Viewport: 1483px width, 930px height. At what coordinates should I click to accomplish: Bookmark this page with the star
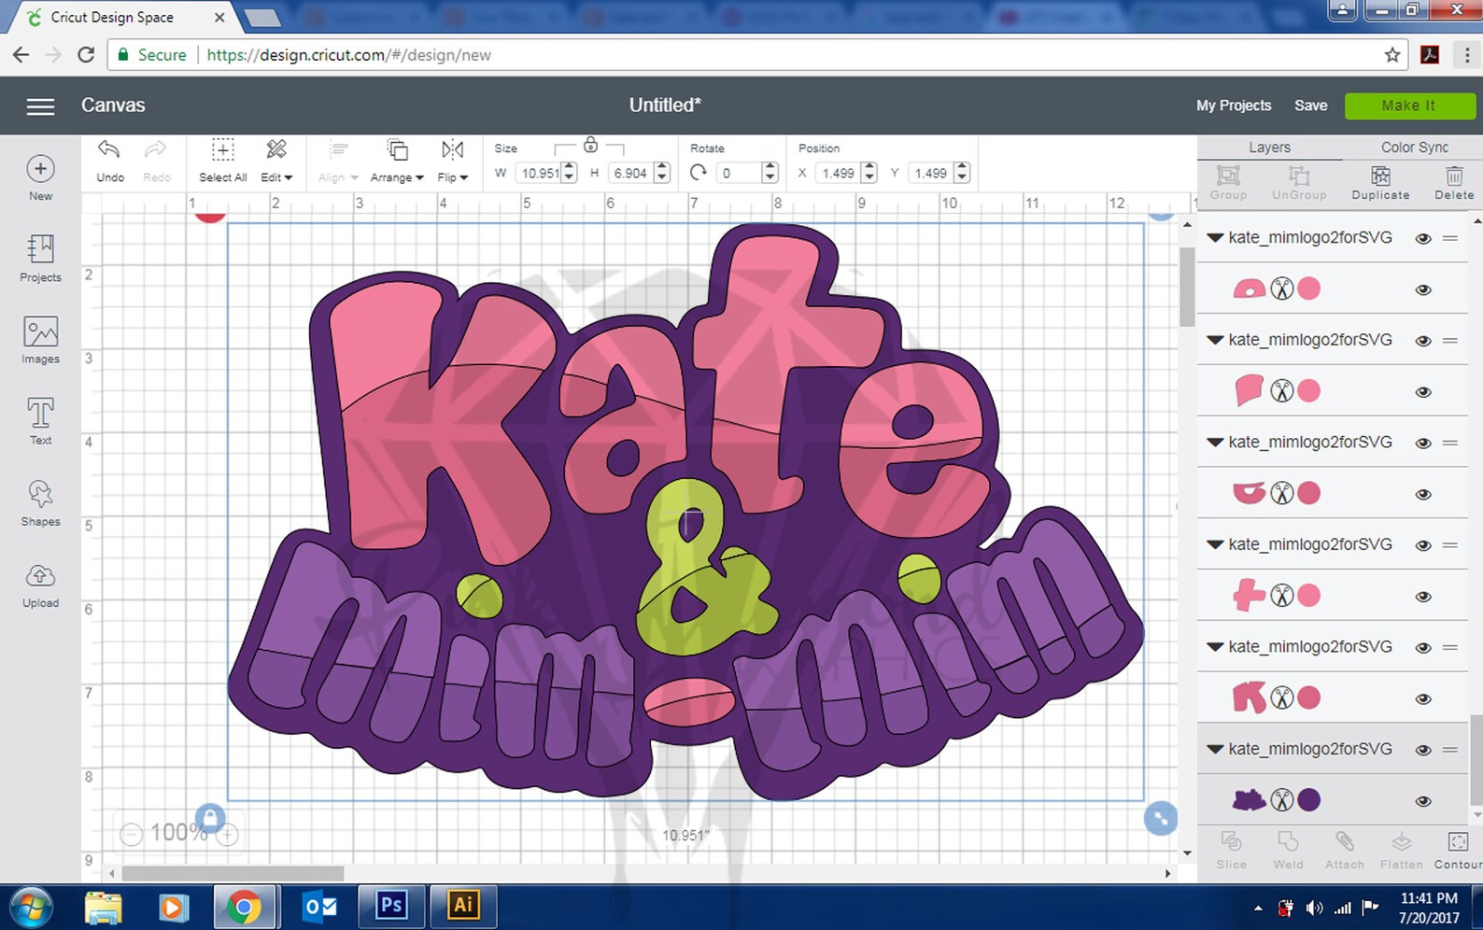[x=1391, y=55]
